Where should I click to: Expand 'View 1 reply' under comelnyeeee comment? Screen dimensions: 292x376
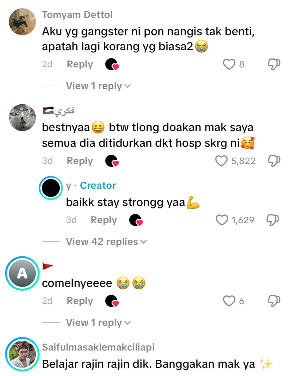pyautogui.click(x=98, y=323)
